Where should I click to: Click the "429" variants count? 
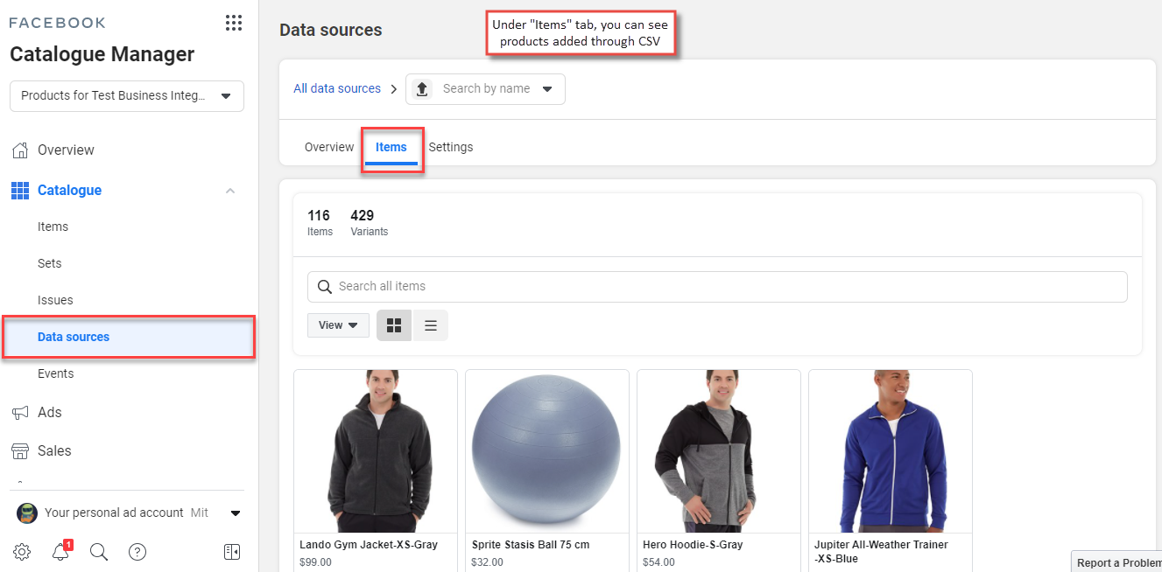pos(362,215)
